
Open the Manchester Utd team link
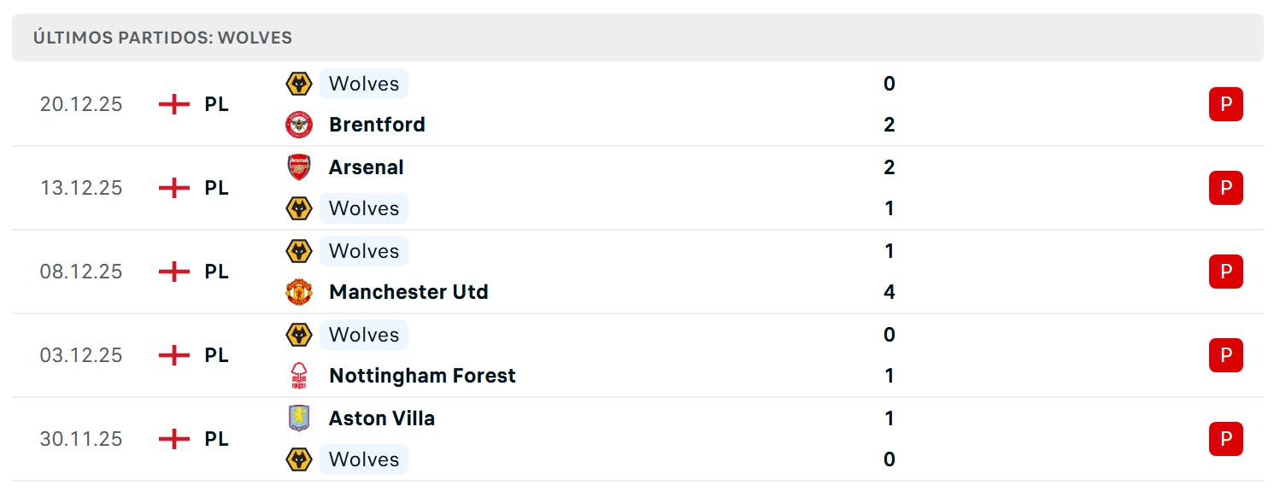tap(408, 292)
